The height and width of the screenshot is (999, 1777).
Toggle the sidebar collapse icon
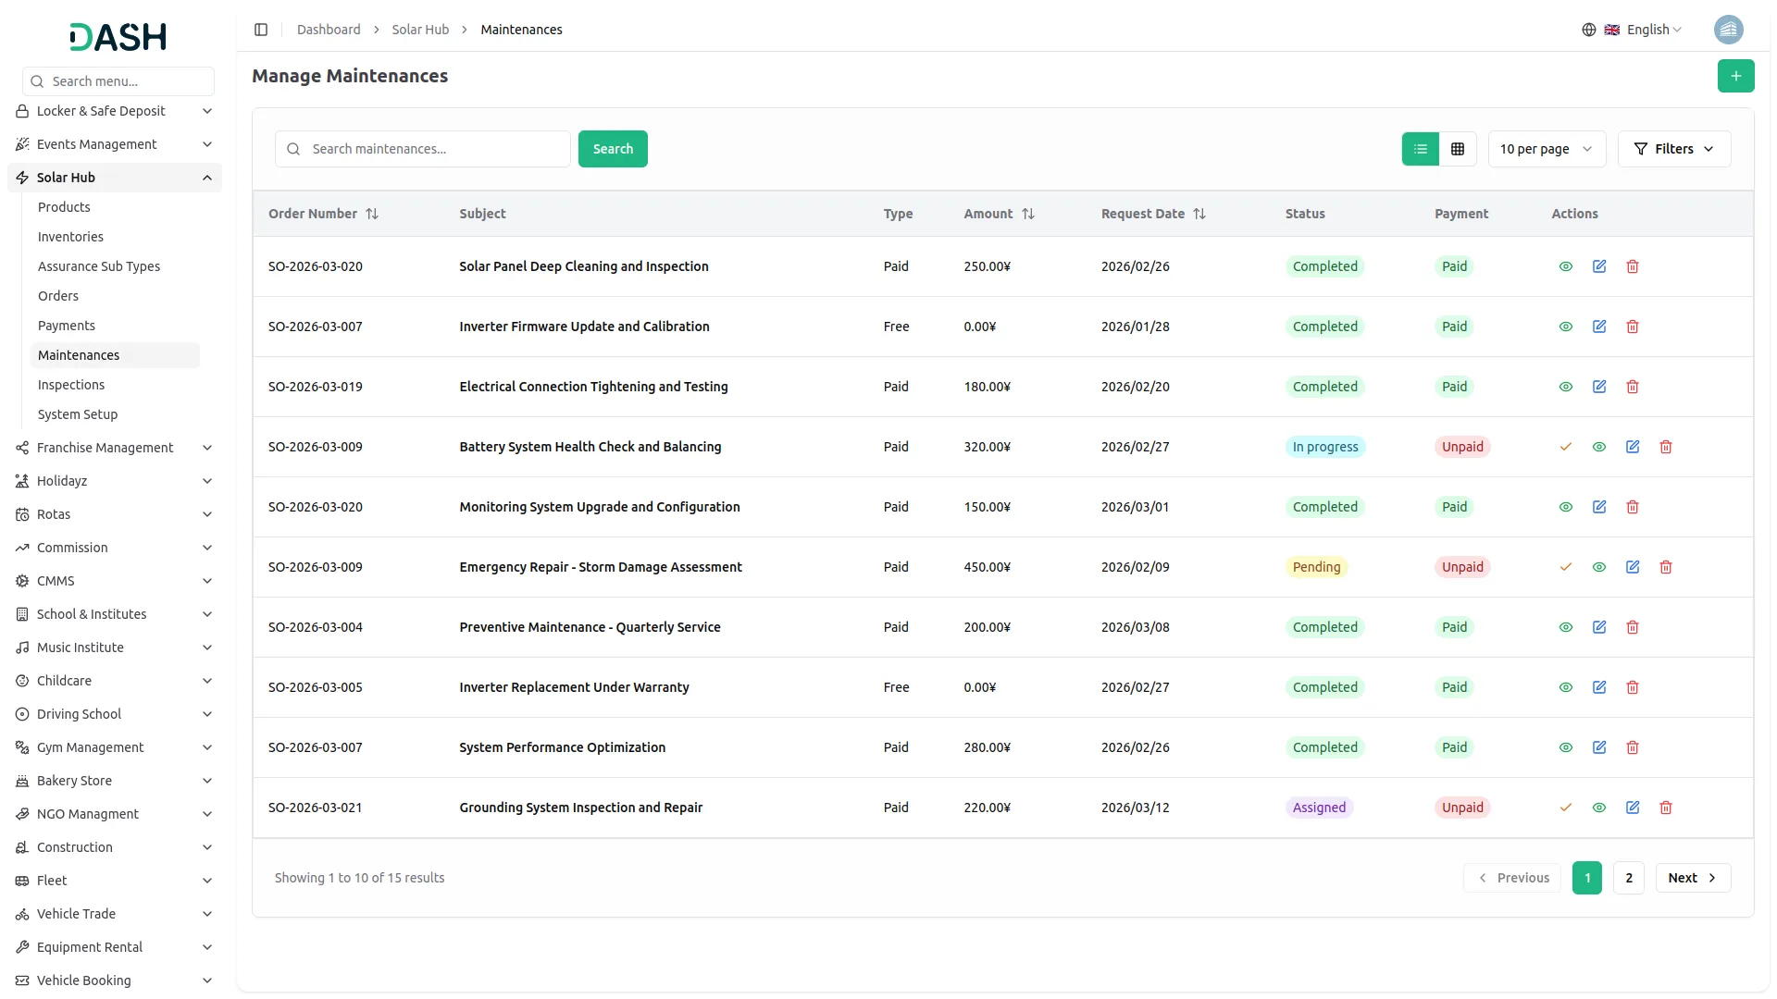(261, 30)
